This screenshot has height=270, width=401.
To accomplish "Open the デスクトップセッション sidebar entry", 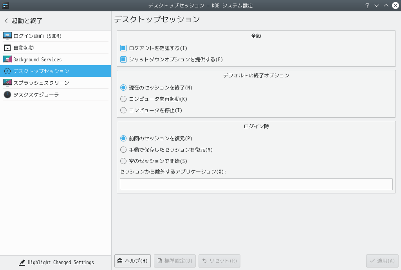I will [41, 71].
